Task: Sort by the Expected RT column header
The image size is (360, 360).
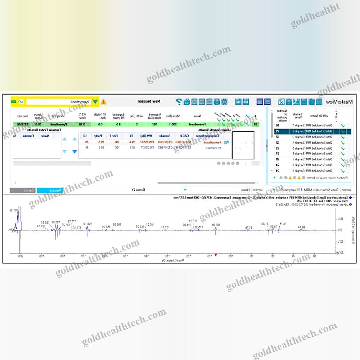Action: (118, 116)
